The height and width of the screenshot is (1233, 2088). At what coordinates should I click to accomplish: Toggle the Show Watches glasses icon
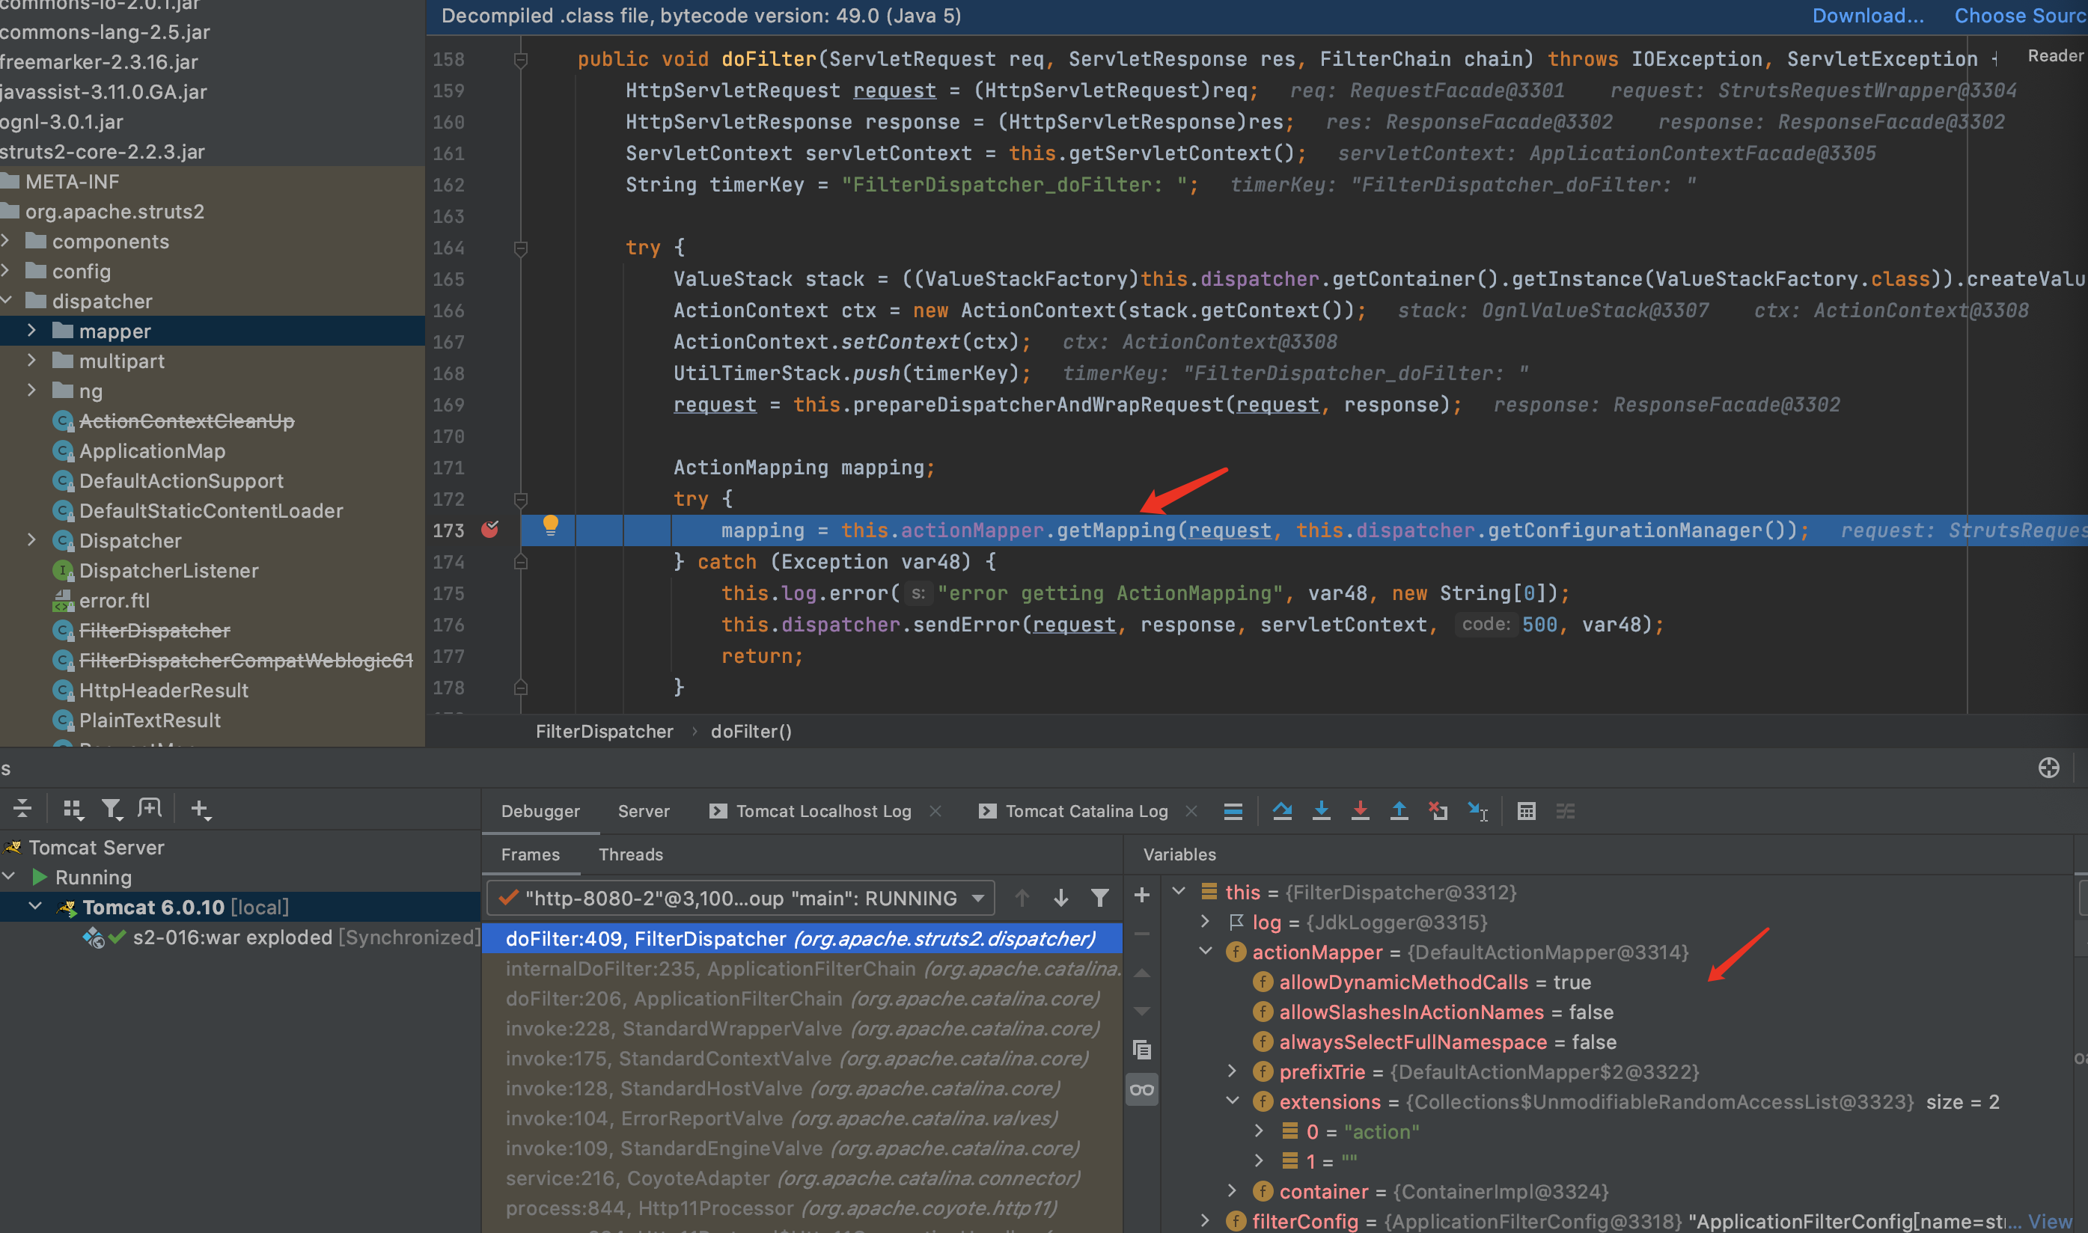click(x=1141, y=1089)
